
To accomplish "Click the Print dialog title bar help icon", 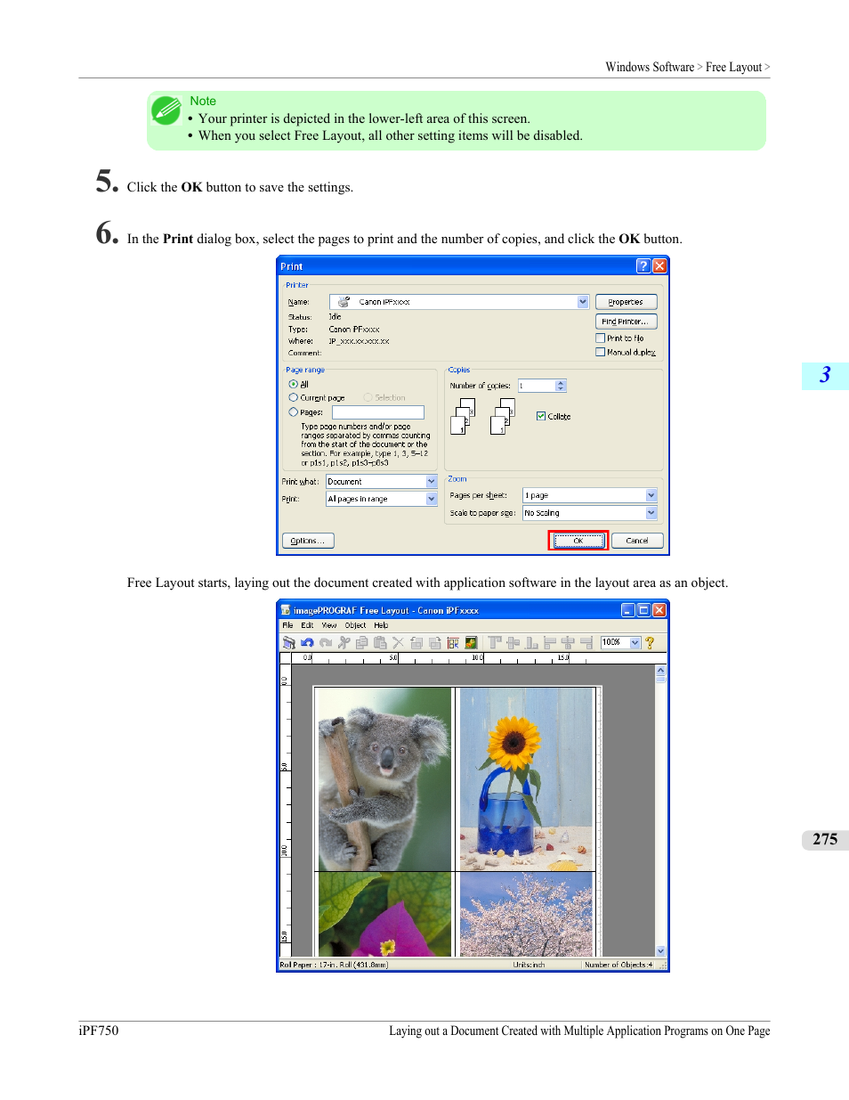I will pos(643,266).
